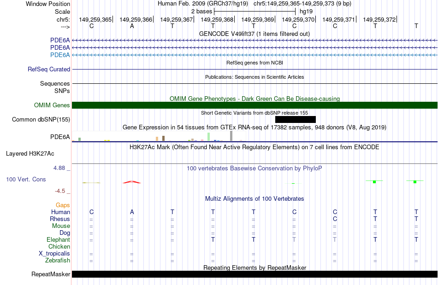
Task: Click '100 vertebrates Basewise Conservation by PhyloP' title
Action: click(254, 169)
